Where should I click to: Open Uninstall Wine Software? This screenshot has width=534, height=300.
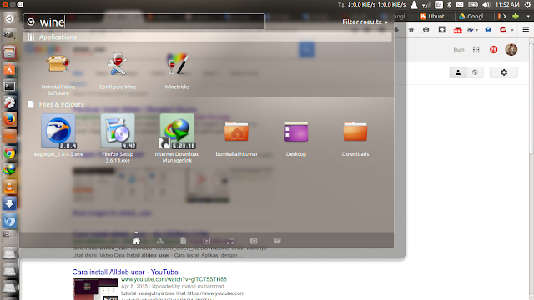click(58, 73)
